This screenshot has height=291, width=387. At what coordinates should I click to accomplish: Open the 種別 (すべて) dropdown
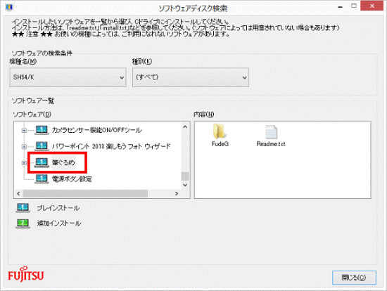(x=191, y=77)
